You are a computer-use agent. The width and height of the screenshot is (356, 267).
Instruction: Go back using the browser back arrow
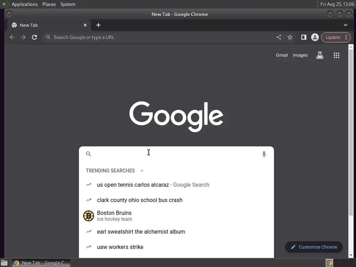click(12, 37)
